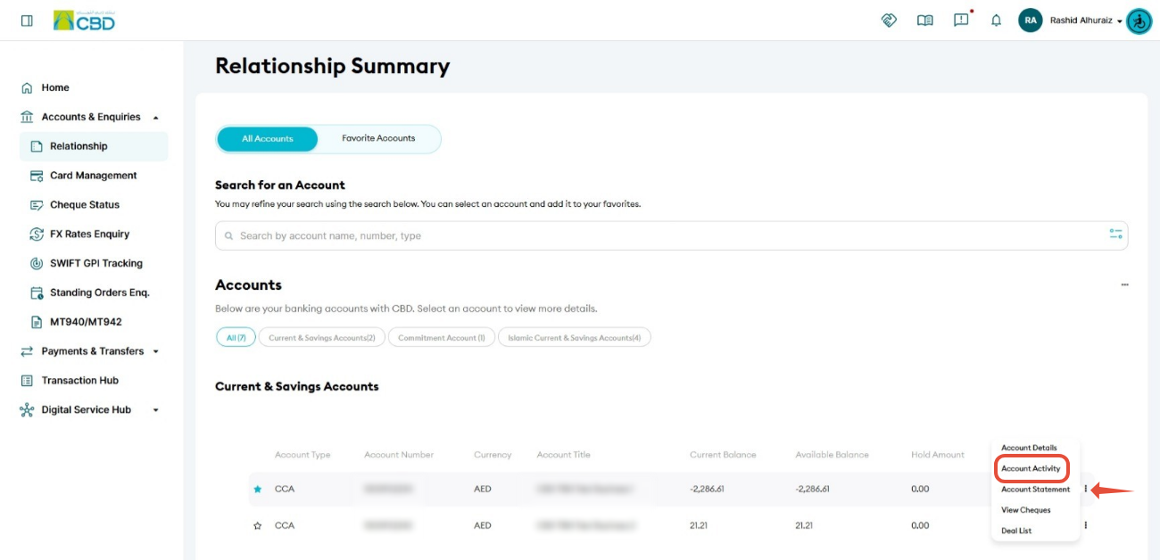The image size is (1160, 560).
Task: Open the user guide book icon
Action: pyautogui.click(x=925, y=20)
